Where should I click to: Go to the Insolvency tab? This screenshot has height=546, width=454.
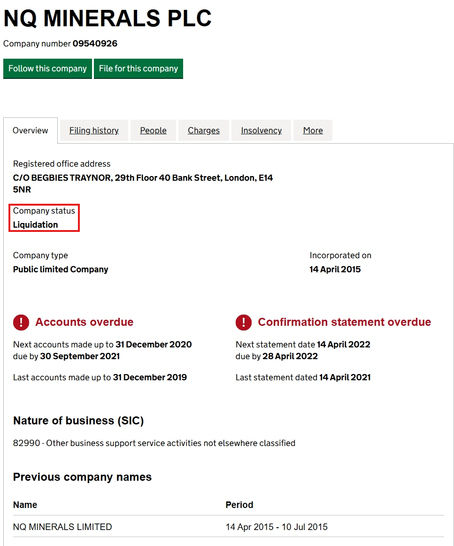point(261,131)
